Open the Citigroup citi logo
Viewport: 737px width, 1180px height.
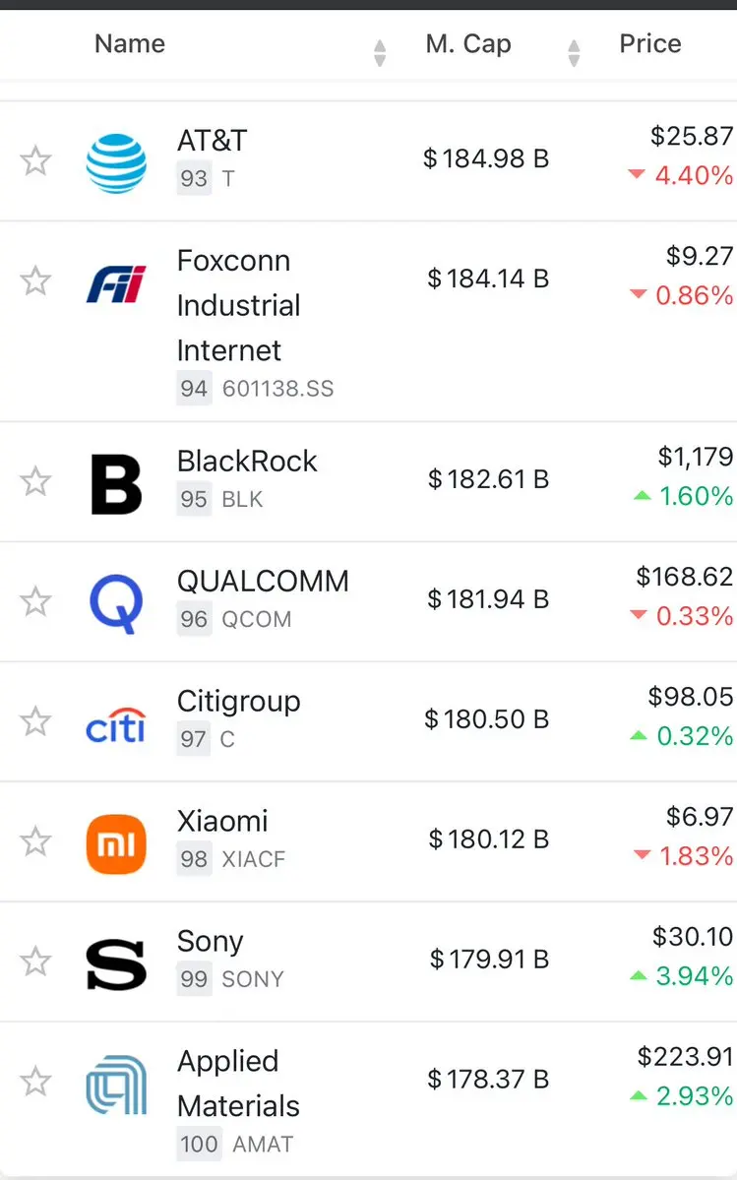[x=116, y=724]
